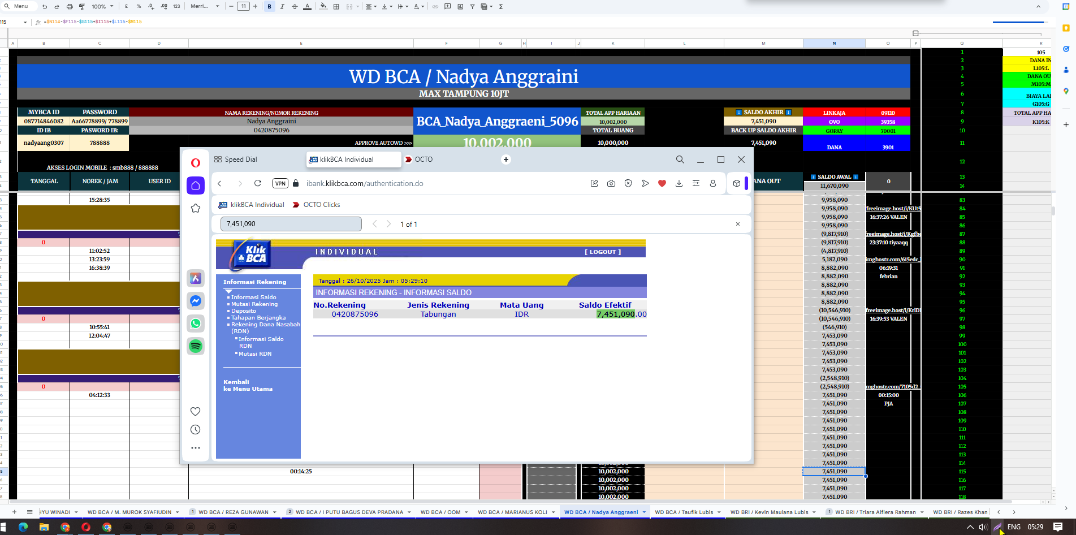The width and height of the screenshot is (1076, 535).
Task: Toggle italic formatting in Sheets
Action: (282, 7)
